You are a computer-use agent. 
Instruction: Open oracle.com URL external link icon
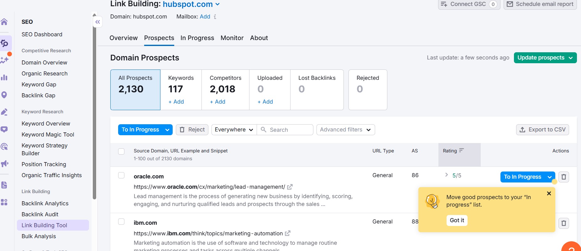point(290,187)
